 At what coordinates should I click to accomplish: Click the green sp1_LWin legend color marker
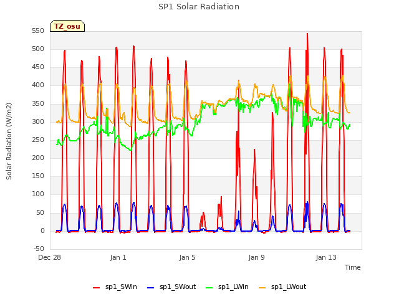(209, 288)
